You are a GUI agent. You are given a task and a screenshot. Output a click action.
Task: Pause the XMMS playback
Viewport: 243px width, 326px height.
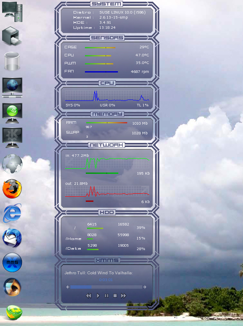point(106,295)
